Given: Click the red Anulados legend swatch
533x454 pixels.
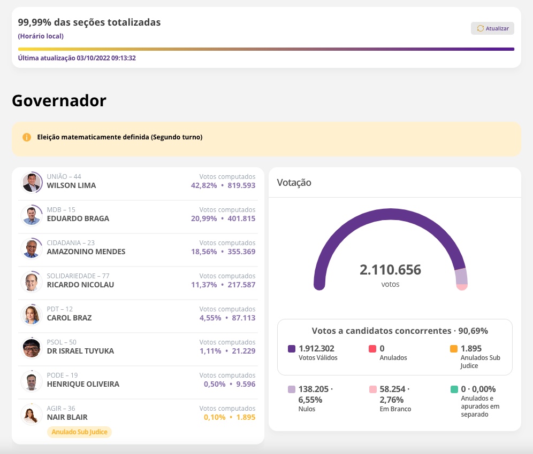Looking at the screenshot, I should pyautogui.click(x=372, y=349).
